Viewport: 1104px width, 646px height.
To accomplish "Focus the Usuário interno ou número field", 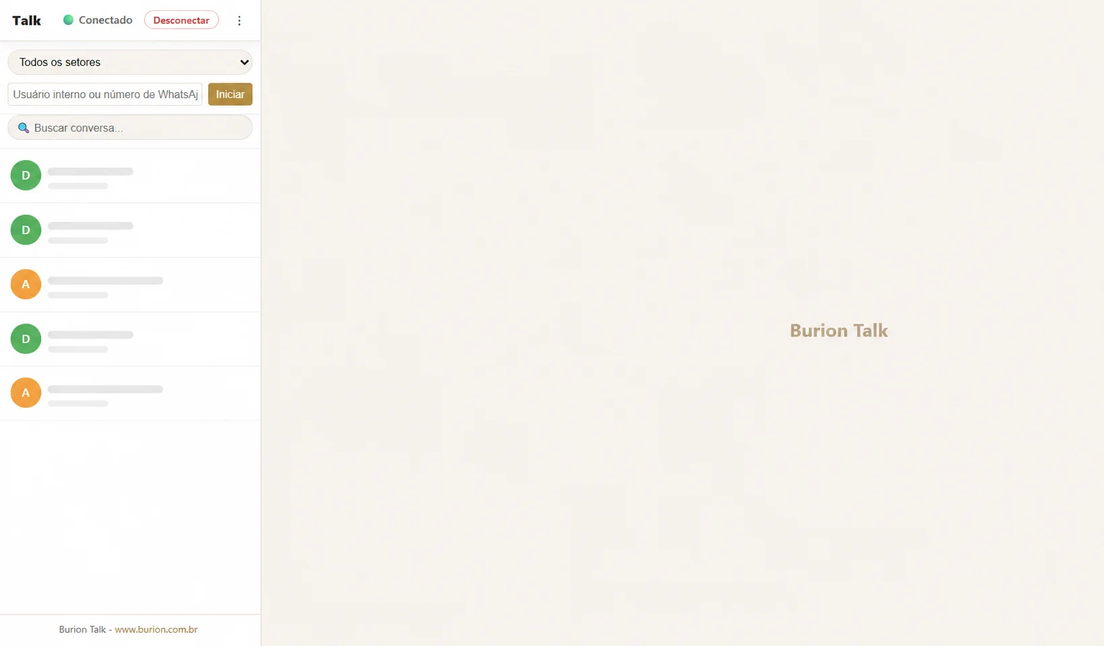I will point(105,94).
